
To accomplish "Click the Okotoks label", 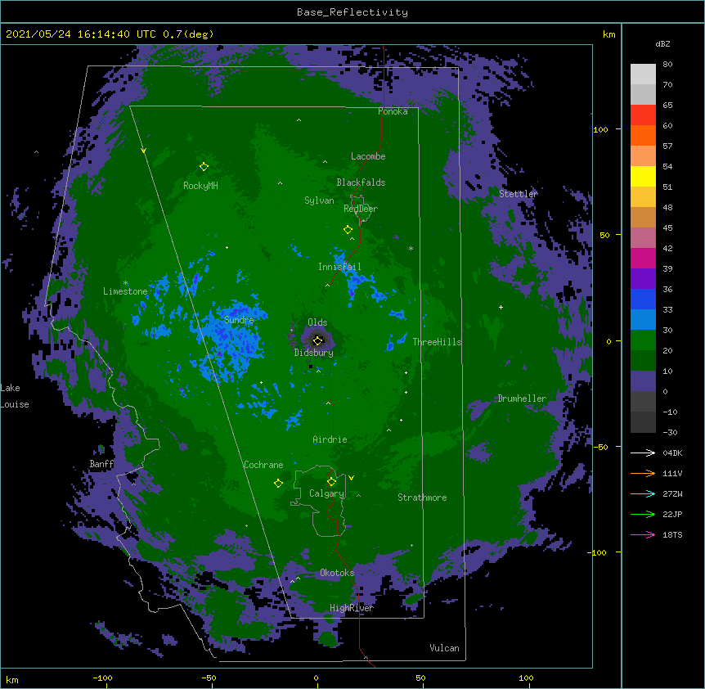I will 337,573.
